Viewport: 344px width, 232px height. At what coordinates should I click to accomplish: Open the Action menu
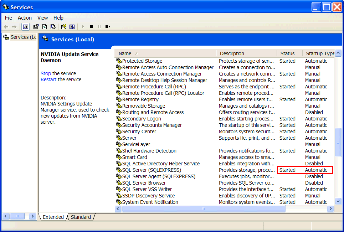(25, 18)
